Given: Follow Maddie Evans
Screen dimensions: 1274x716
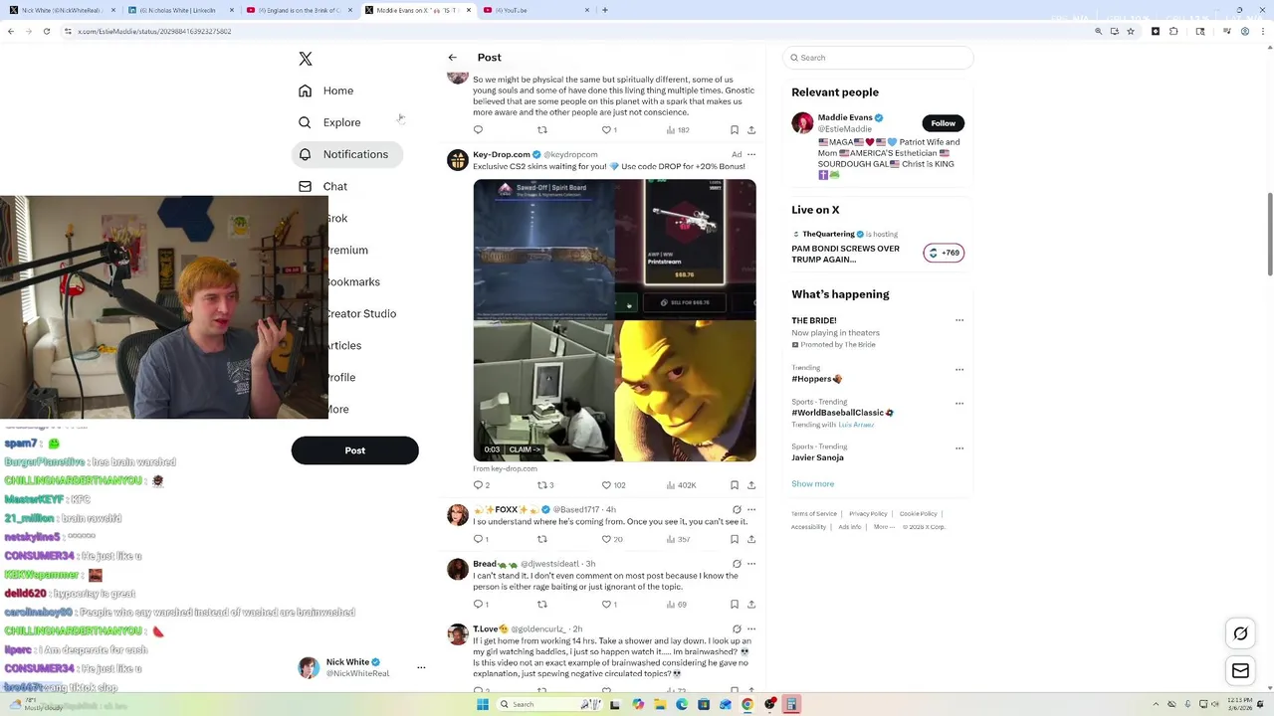Looking at the screenshot, I should (943, 123).
